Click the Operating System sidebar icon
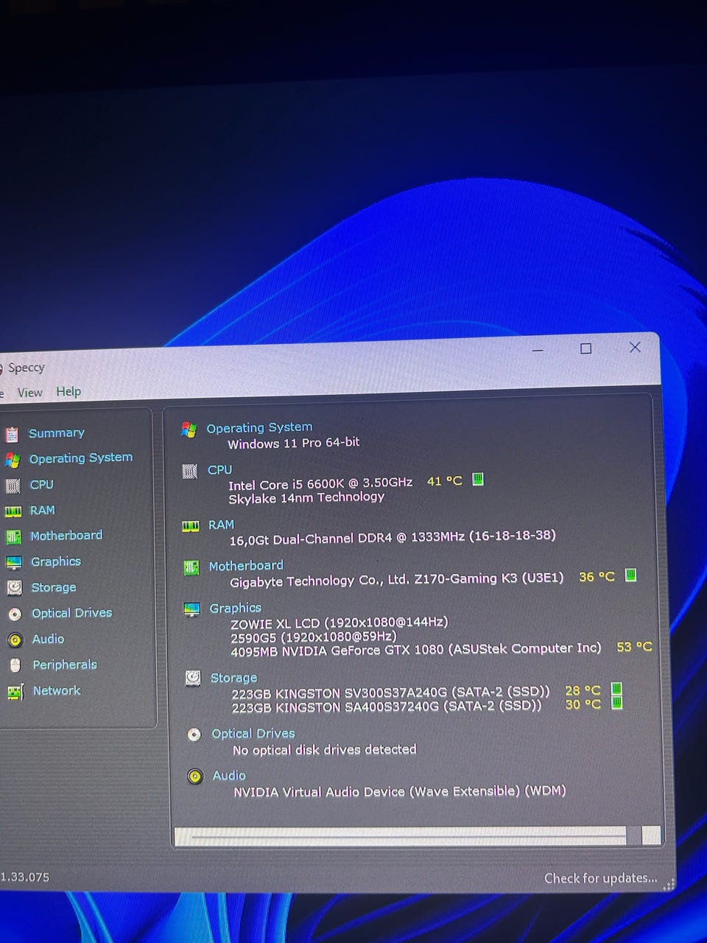 point(13,460)
